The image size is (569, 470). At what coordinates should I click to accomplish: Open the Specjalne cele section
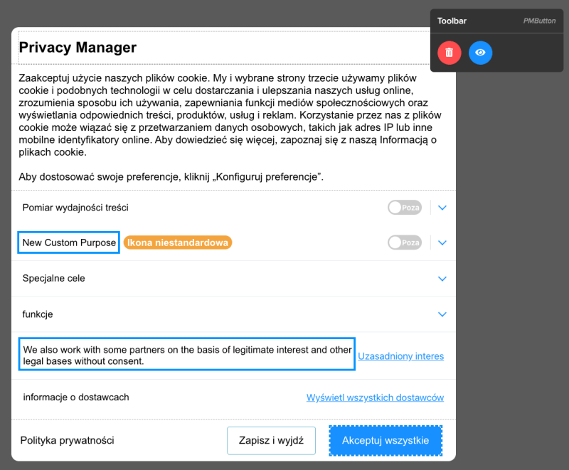click(x=442, y=279)
